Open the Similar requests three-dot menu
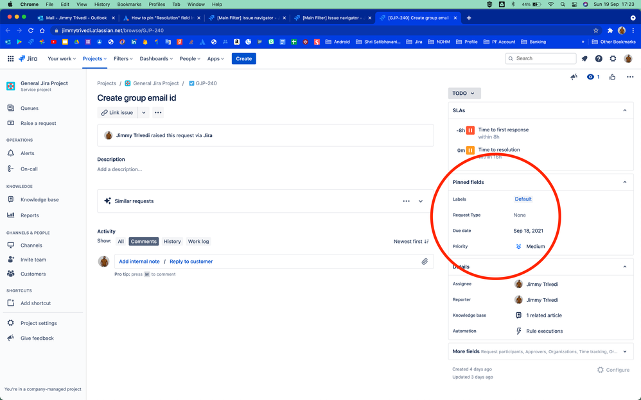Image resolution: width=641 pixels, height=400 pixels. coord(406,201)
